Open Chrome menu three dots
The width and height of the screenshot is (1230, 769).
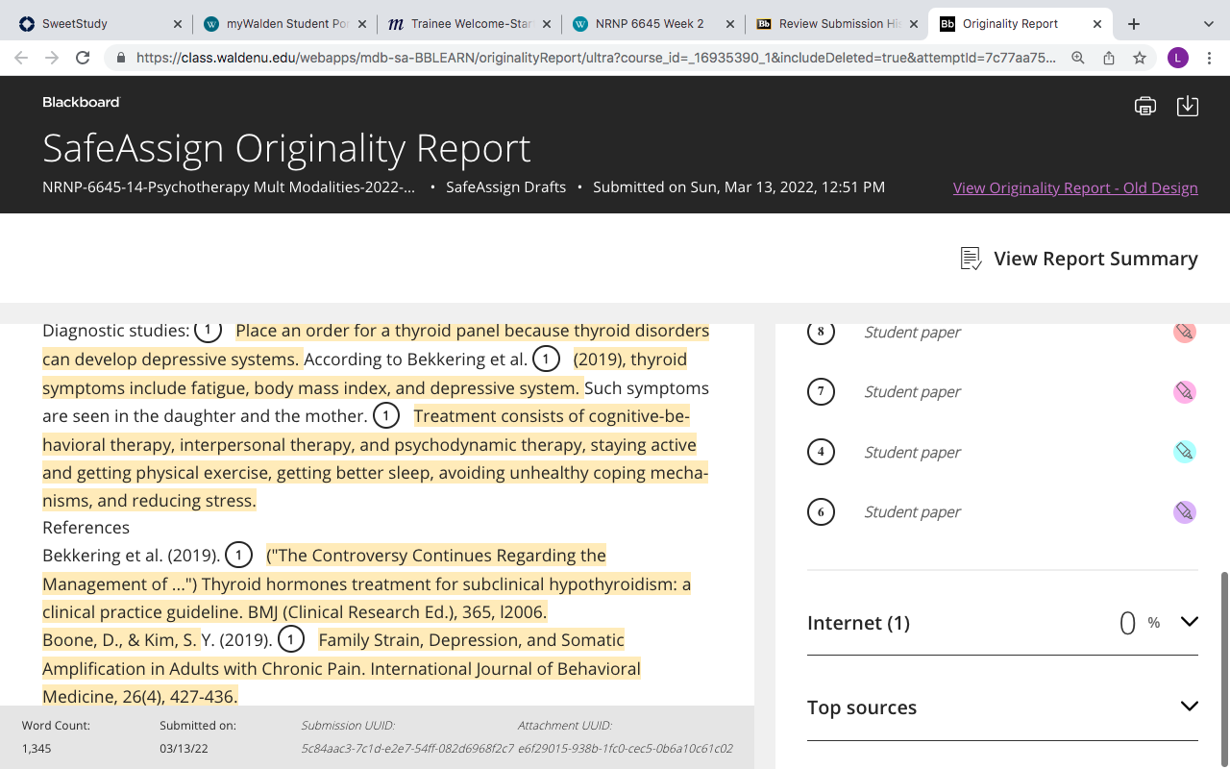point(1210,58)
